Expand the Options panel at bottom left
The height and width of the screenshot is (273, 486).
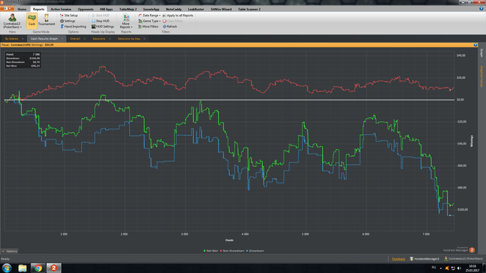[10, 251]
